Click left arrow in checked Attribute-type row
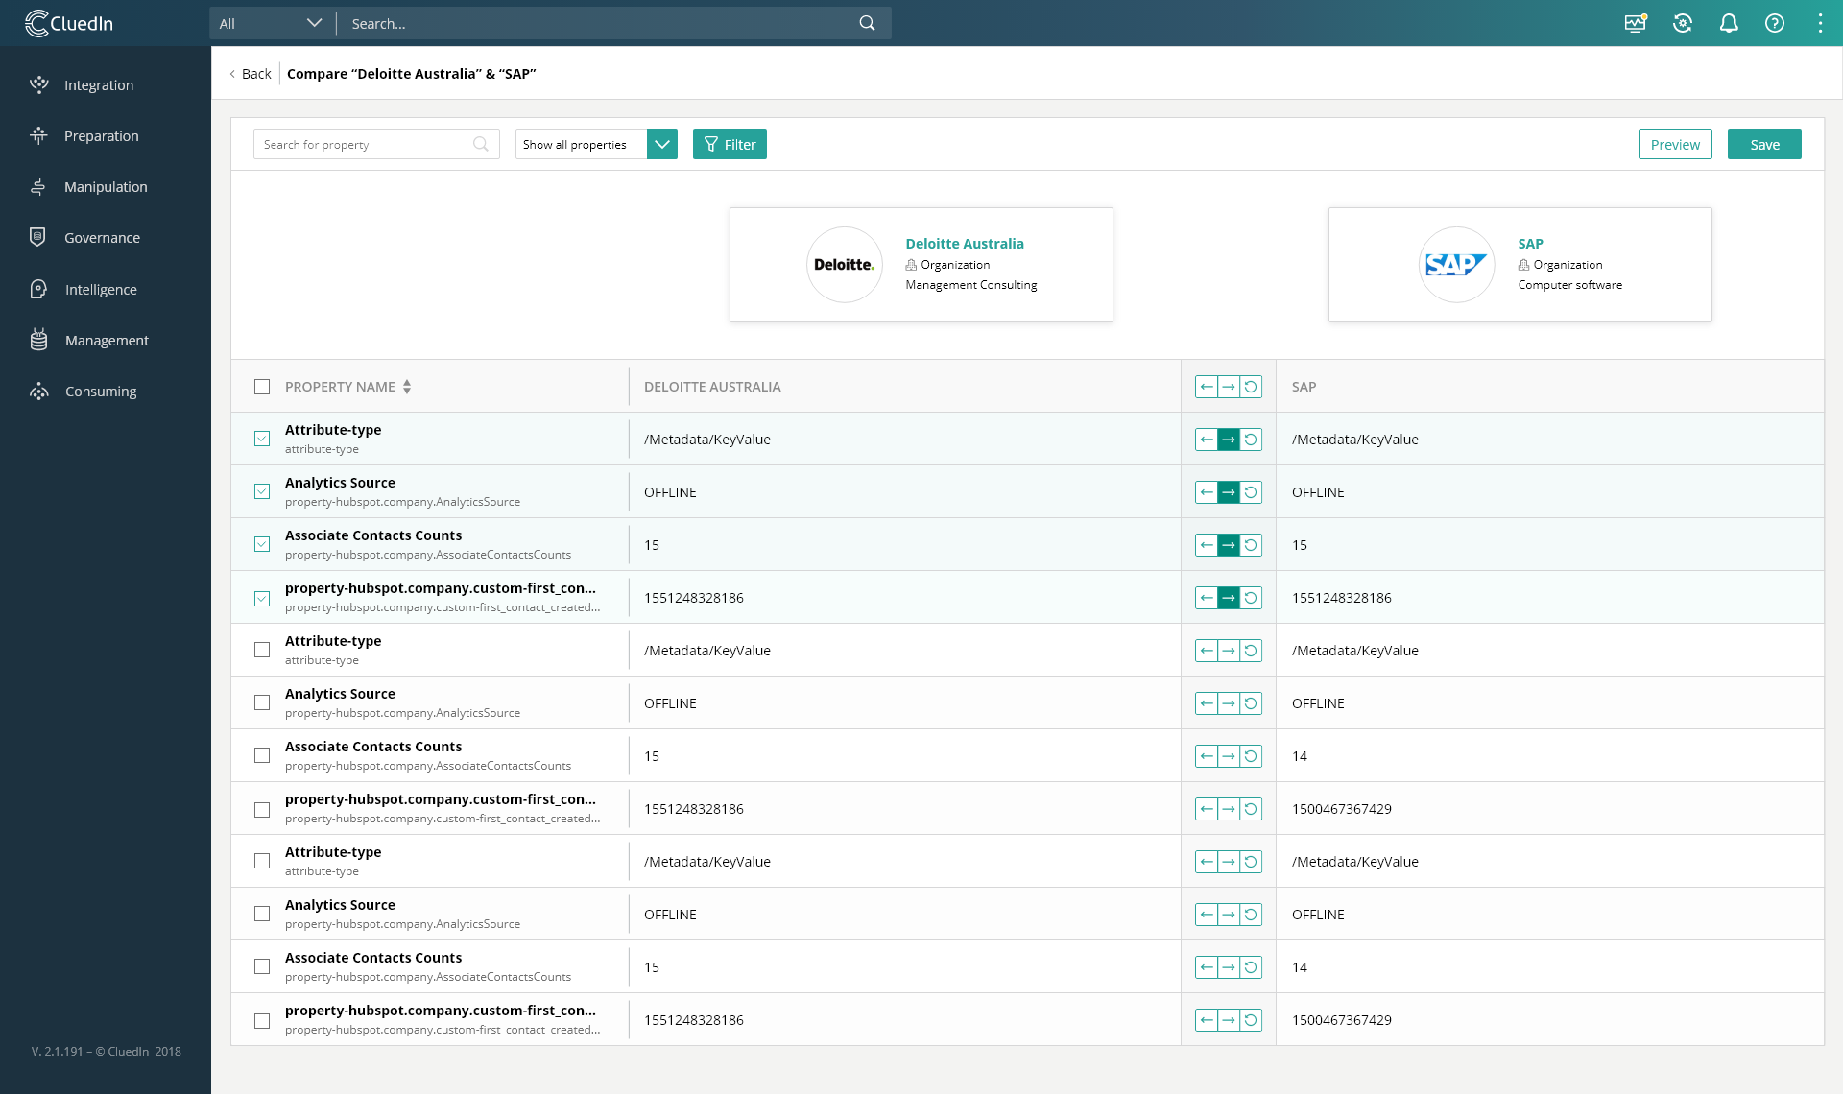Screen dimensions: 1843x1094 (1207, 440)
